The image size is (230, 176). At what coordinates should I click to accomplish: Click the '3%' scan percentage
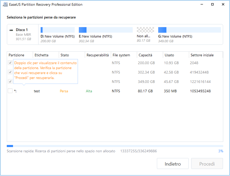pyautogui.click(x=221, y=151)
